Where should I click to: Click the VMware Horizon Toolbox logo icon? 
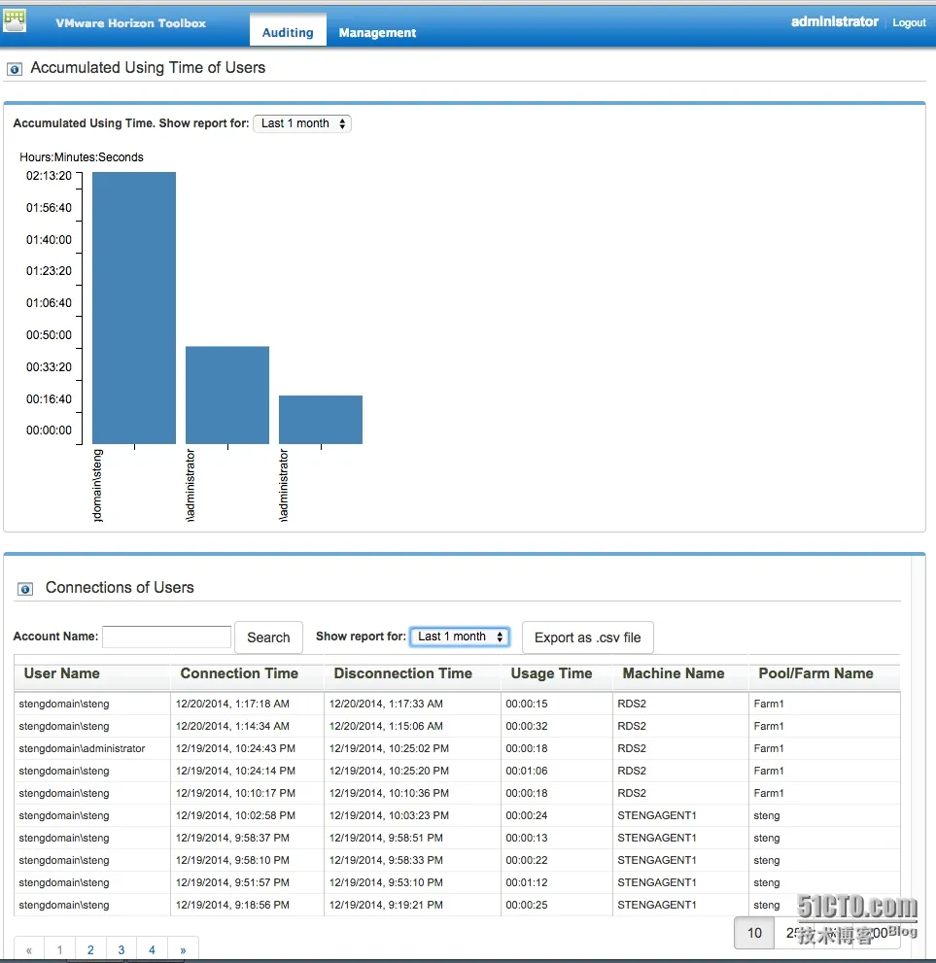(15, 20)
